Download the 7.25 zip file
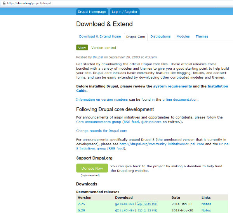Image resolution: width=233 pixels, height=213 pixels. [x=148, y=204]
